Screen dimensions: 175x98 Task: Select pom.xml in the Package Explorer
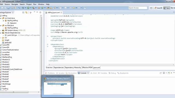click(x=8, y=42)
